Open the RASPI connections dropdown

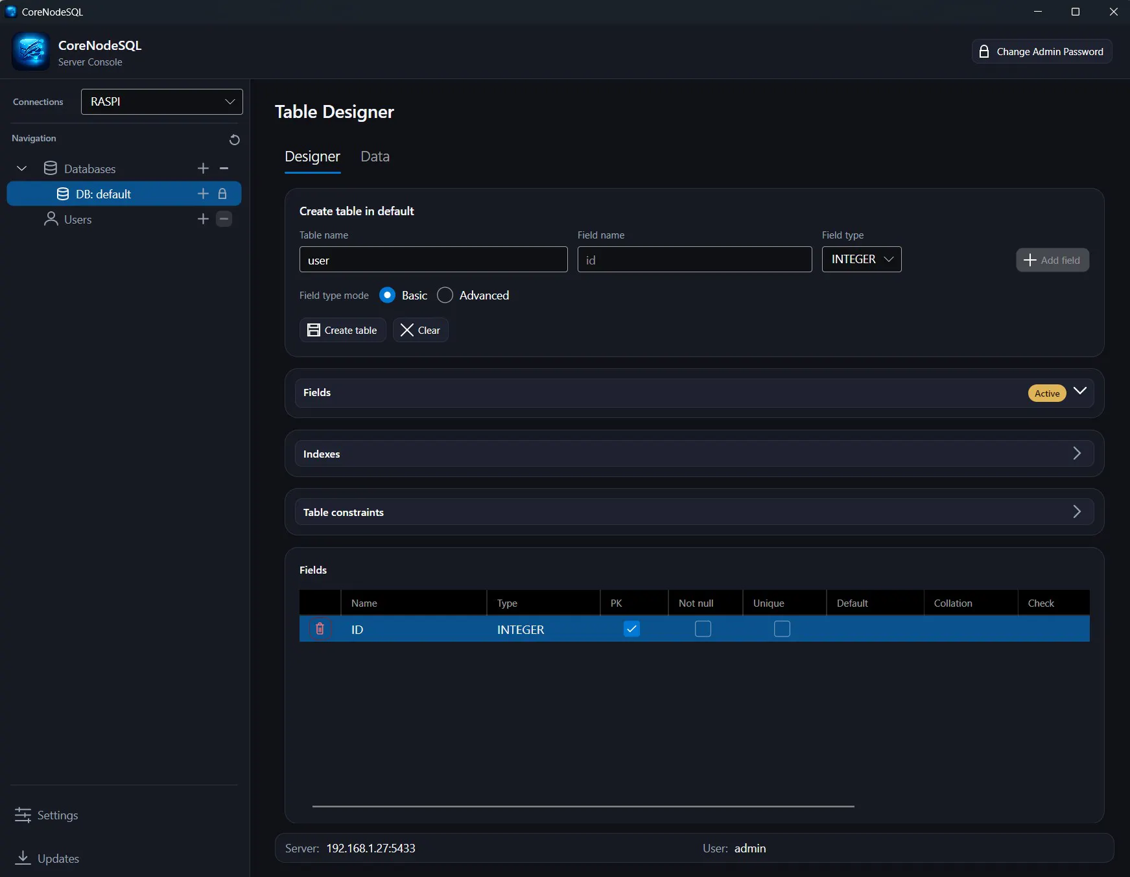[x=162, y=102]
